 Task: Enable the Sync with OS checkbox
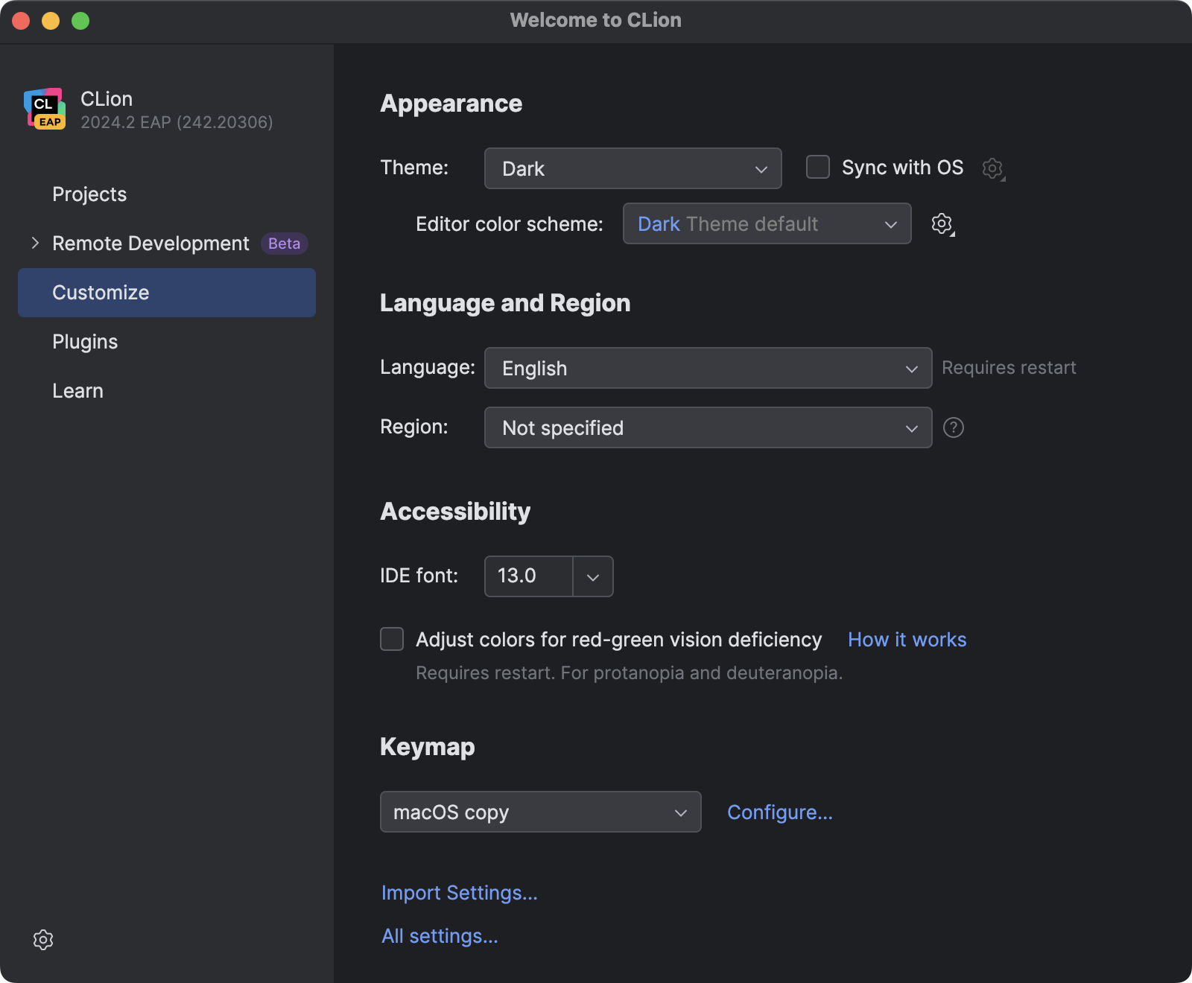[818, 168]
